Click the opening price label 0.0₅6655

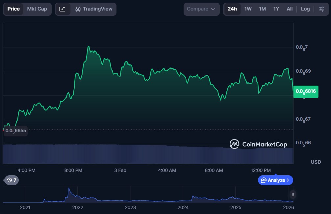pos(16,131)
